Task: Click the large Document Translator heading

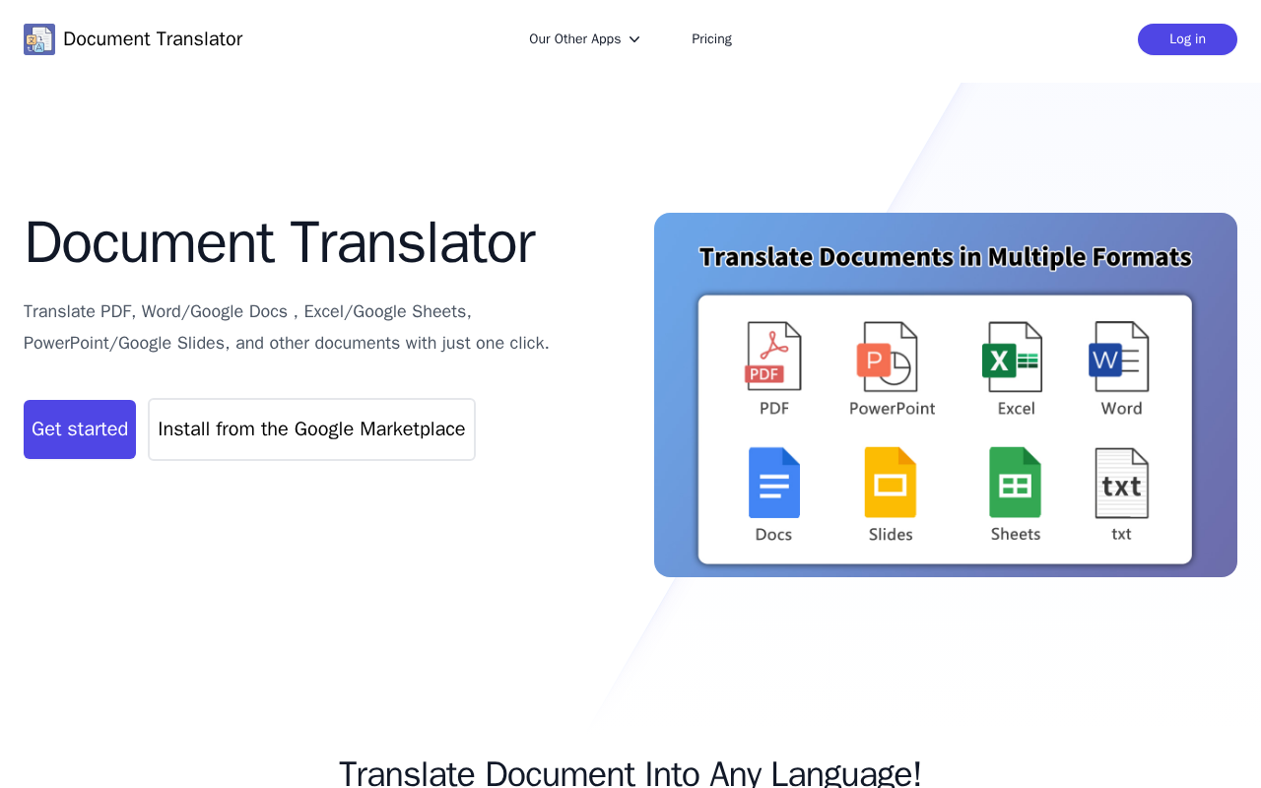Action: (x=280, y=242)
